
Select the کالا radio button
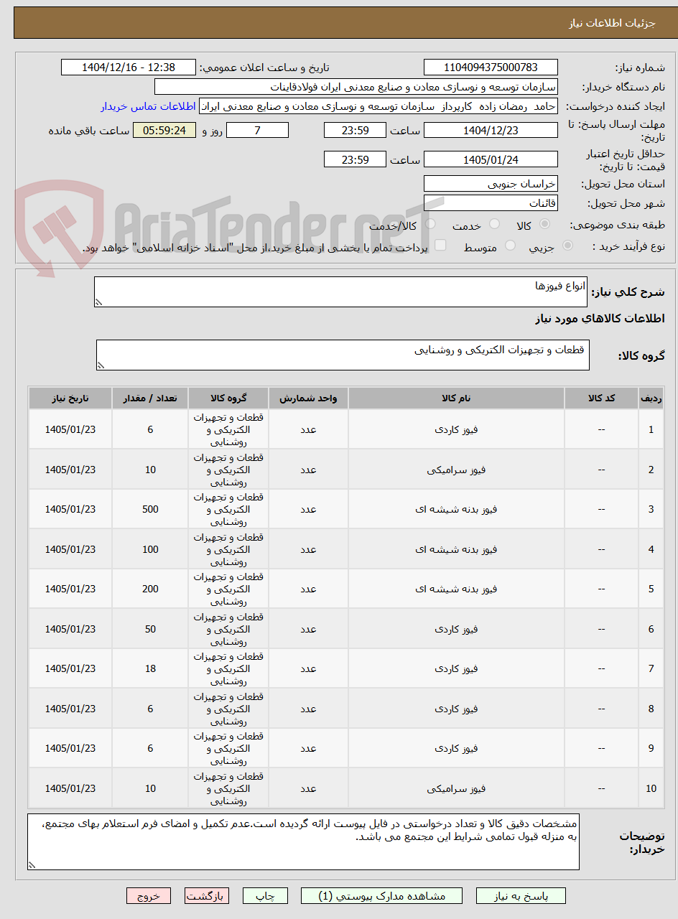545,225
